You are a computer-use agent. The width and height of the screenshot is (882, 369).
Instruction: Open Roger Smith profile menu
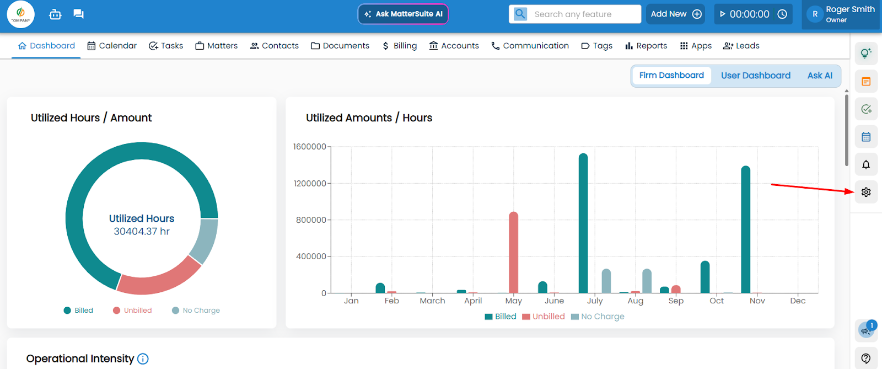pyautogui.click(x=841, y=14)
